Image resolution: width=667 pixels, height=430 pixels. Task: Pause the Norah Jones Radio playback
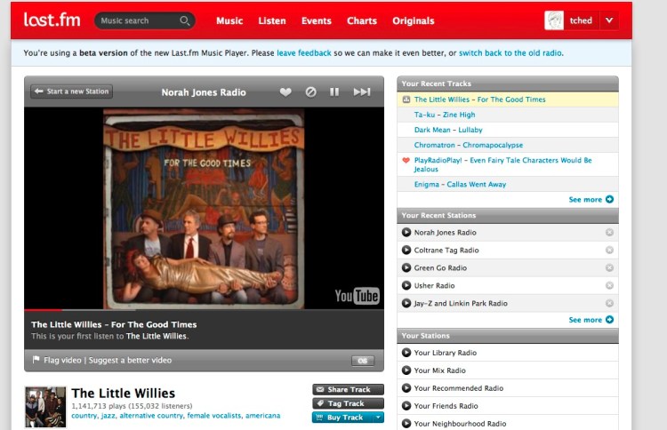pos(334,92)
